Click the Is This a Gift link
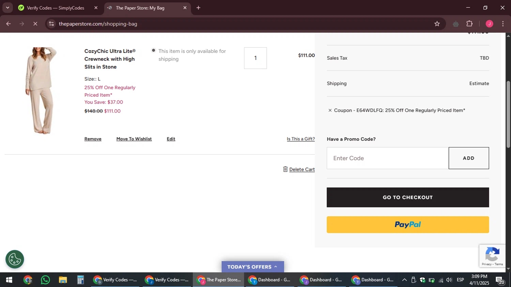The height and width of the screenshot is (287, 511). click(301, 139)
